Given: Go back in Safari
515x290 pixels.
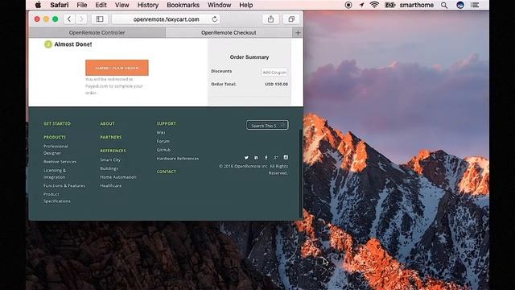Looking at the screenshot, I should click(69, 19).
